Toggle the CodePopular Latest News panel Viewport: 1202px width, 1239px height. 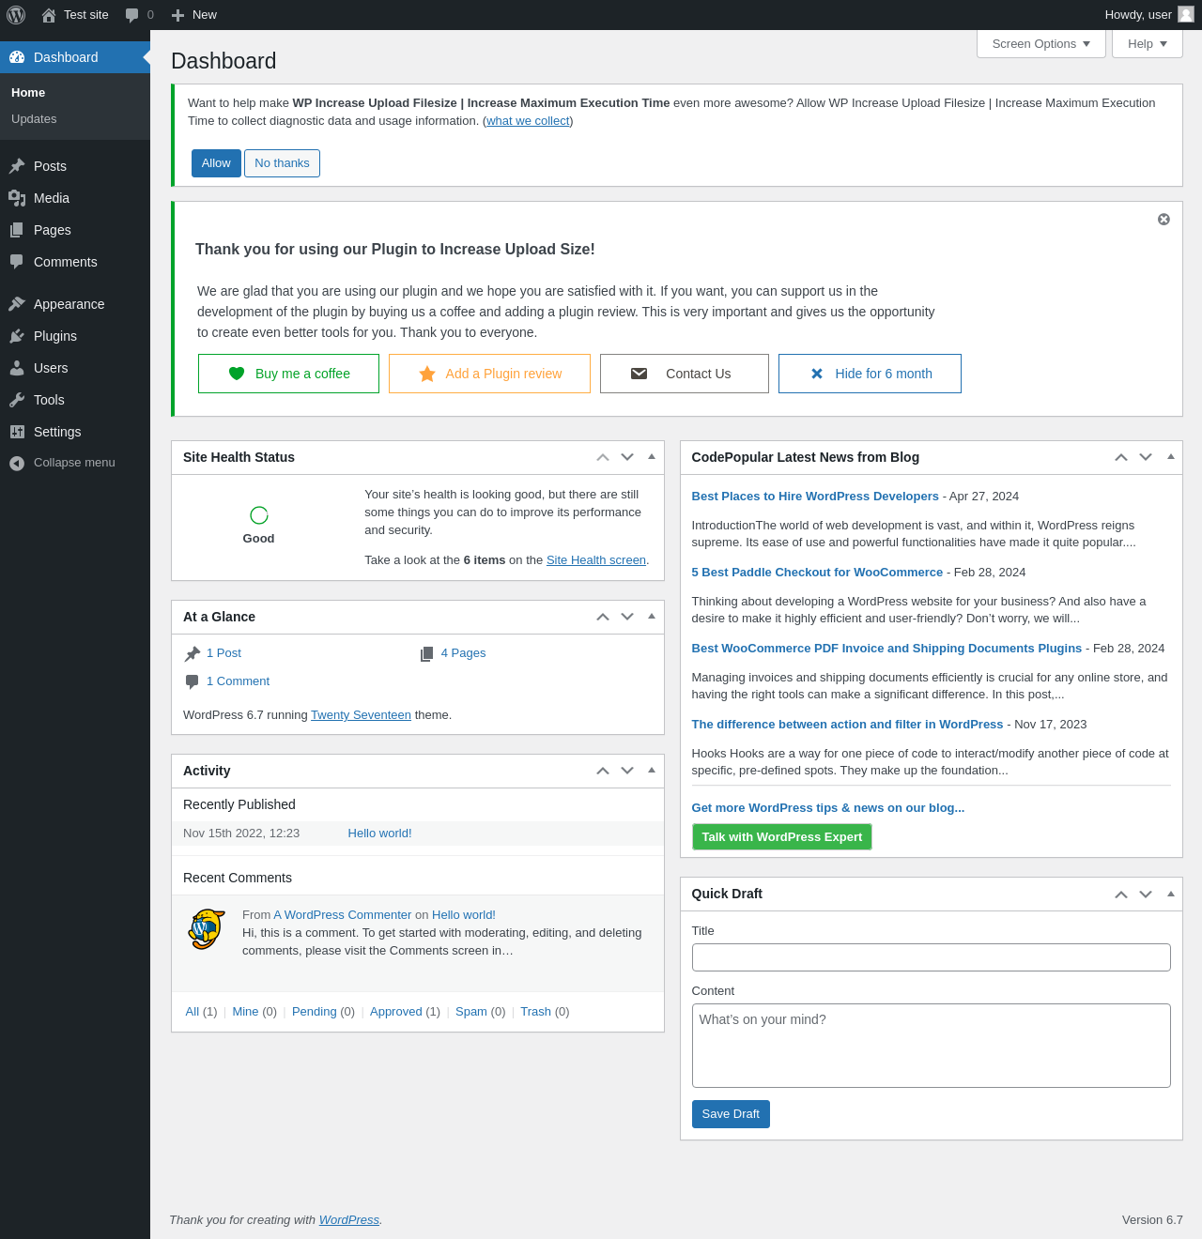click(1170, 457)
